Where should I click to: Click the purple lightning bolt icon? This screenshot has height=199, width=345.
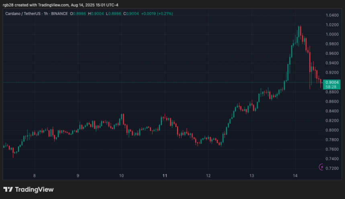[321, 167]
